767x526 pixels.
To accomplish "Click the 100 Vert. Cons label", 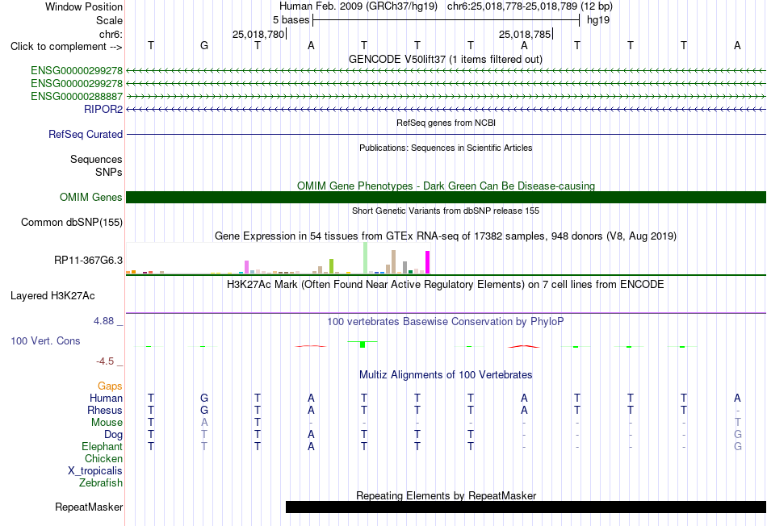I will click(45, 340).
